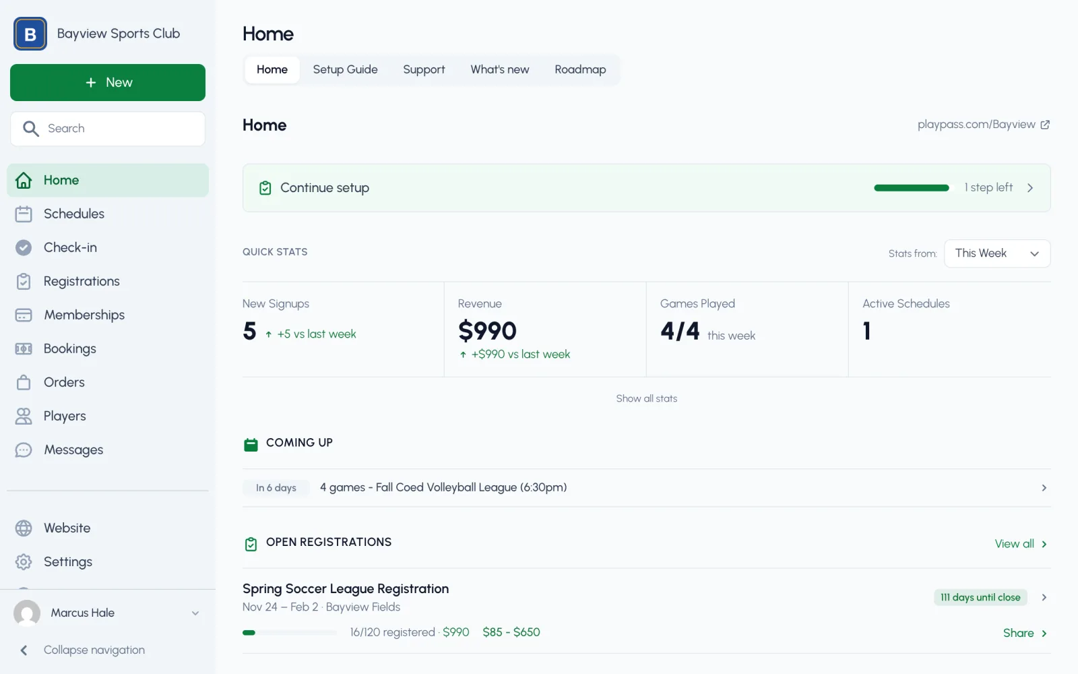Screen dimensions: 1078x674
Task: Click the 1 step left label
Action: (988, 187)
